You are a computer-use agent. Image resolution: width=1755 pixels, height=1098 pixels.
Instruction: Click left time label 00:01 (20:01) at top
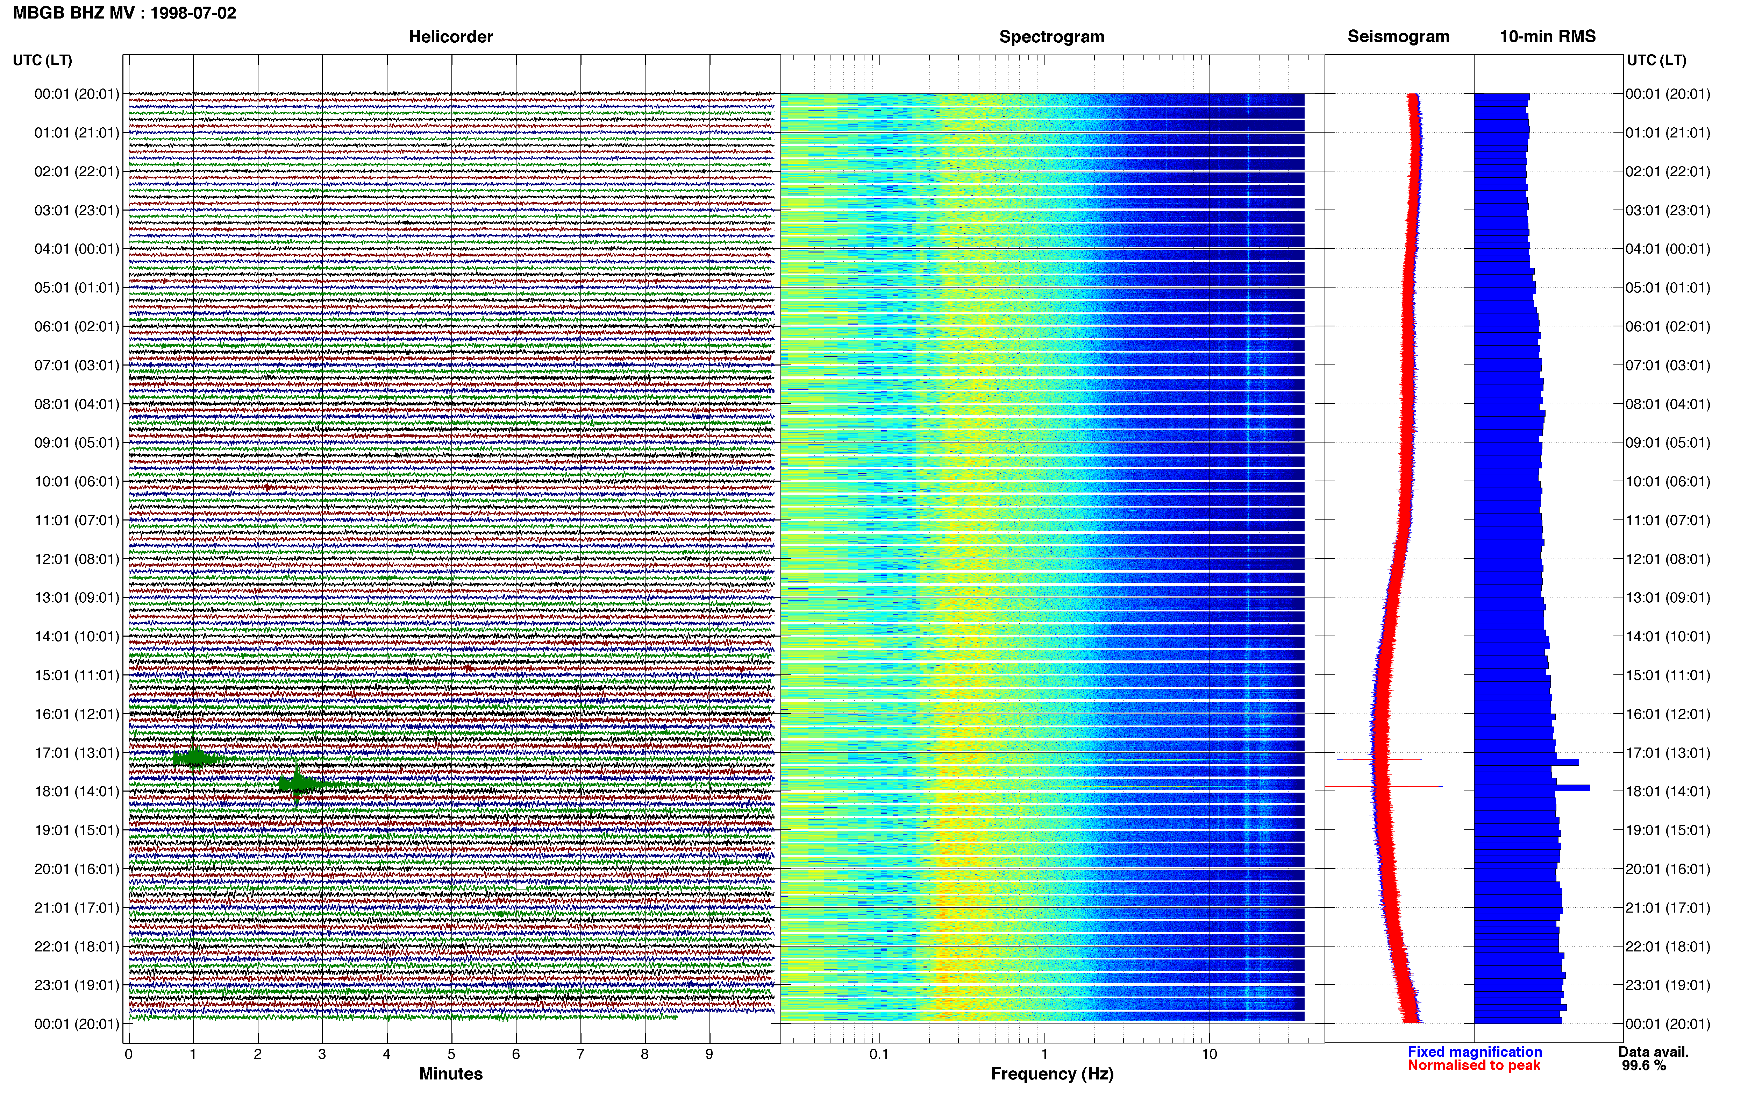pyautogui.click(x=76, y=94)
